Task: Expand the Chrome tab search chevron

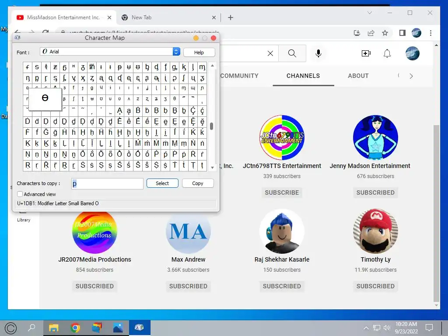Action: [x=369, y=13]
